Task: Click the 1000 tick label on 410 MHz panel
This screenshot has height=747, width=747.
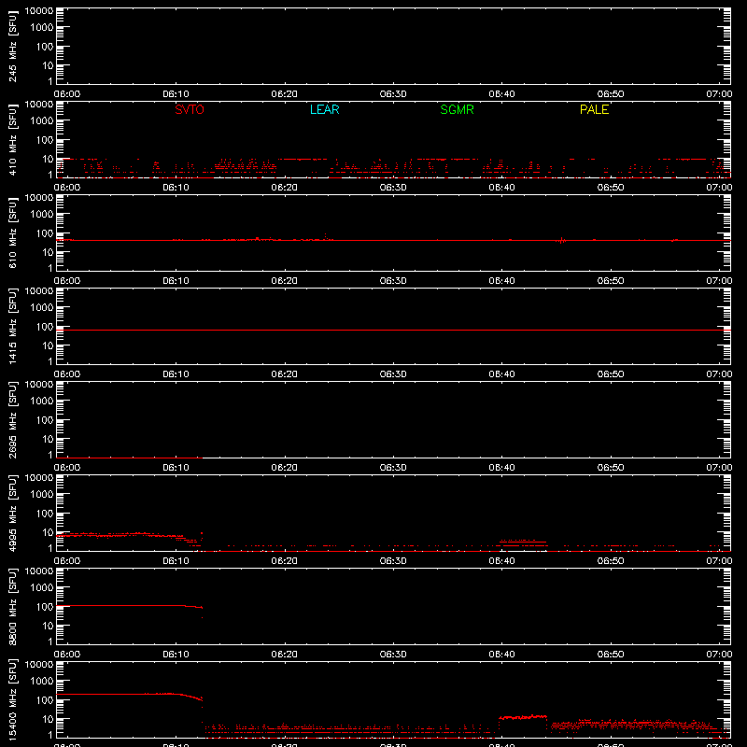Action: 41,121
